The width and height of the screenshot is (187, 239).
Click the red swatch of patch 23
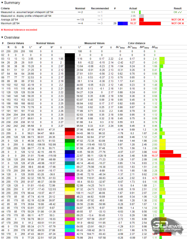[x=70, y=133]
